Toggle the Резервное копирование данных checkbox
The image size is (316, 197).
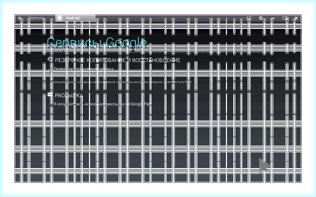click(x=51, y=70)
